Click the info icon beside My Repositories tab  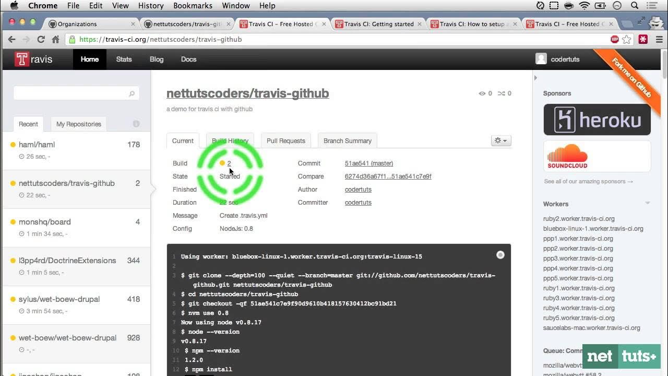(136, 124)
